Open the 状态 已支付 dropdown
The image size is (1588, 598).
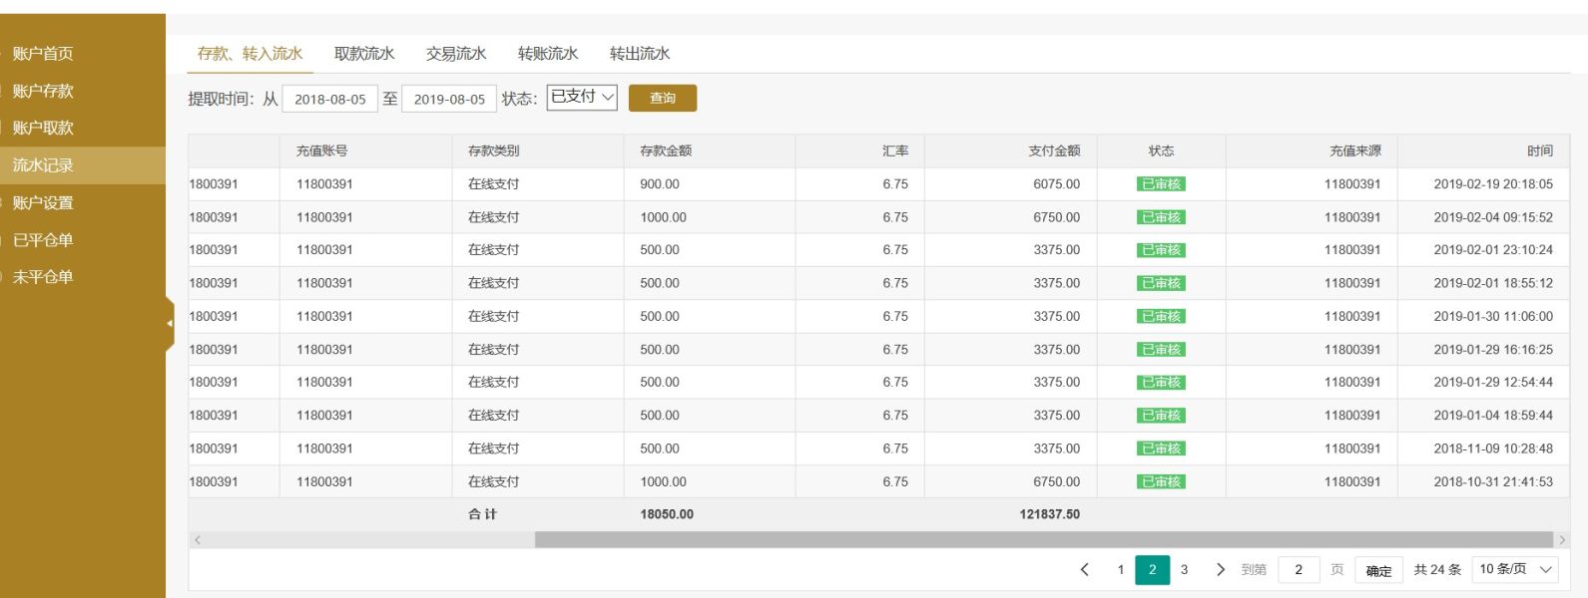tap(582, 97)
